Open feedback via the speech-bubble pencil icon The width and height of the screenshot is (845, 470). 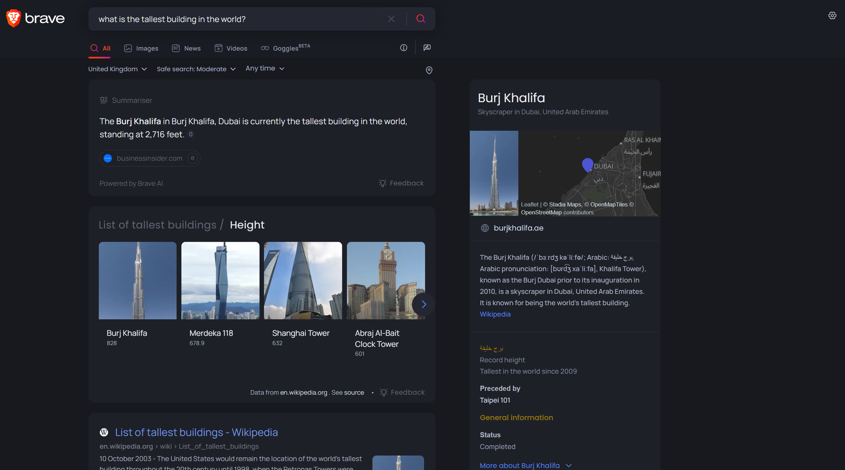coord(426,48)
